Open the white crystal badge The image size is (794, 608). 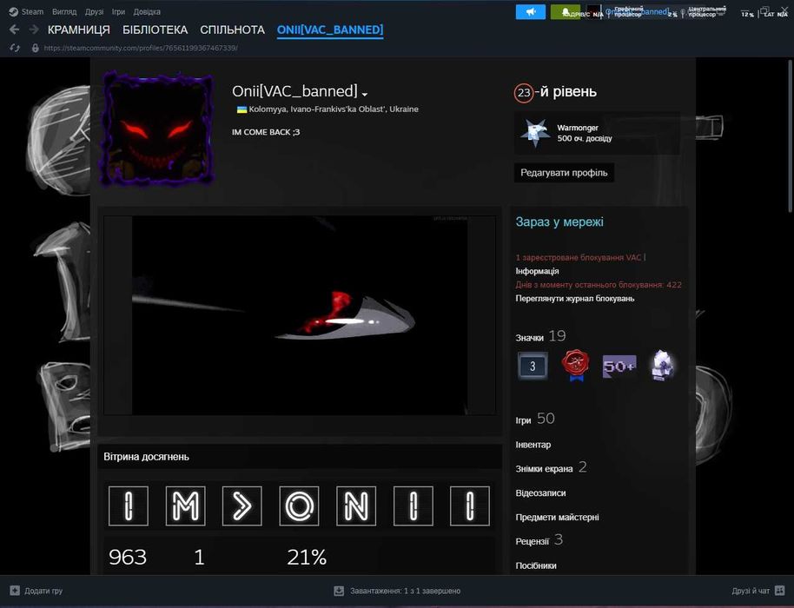coord(662,365)
